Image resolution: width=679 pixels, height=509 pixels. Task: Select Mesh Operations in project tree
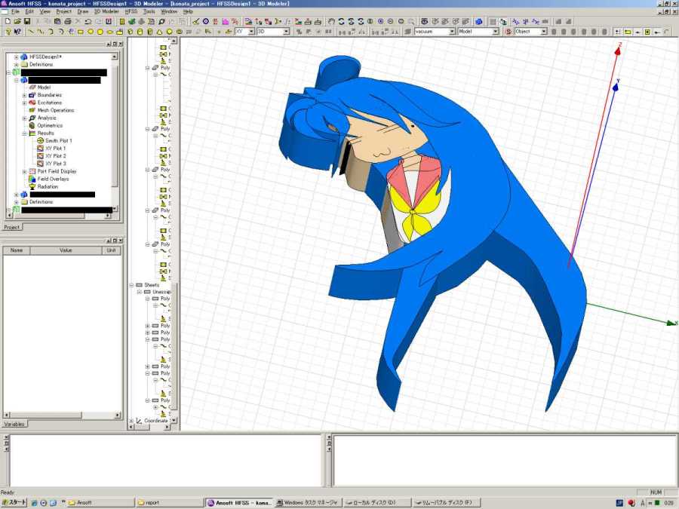tap(55, 110)
